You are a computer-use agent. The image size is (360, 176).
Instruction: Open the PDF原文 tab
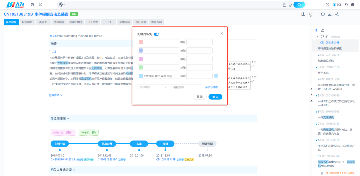93,22
